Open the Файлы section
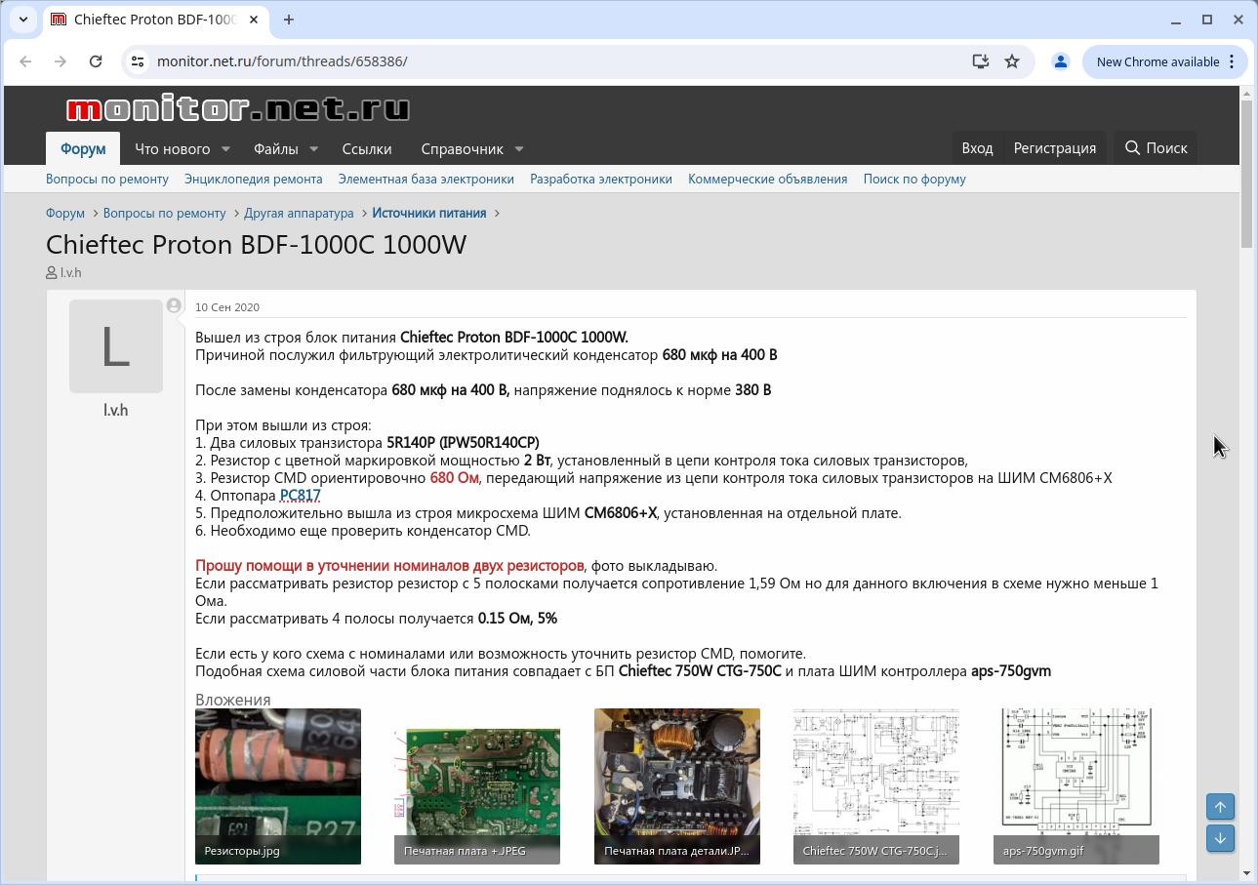This screenshot has height=885, width=1258. point(276,148)
